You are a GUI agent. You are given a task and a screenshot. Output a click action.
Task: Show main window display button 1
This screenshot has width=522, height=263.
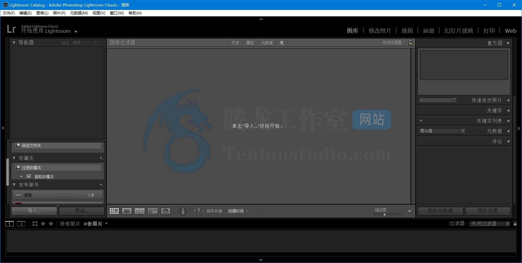(x=9, y=224)
